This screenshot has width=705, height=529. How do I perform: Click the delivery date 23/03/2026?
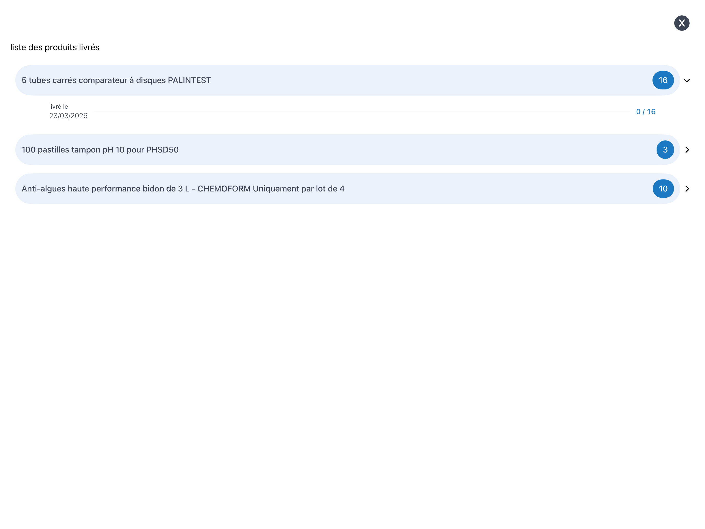click(x=68, y=116)
